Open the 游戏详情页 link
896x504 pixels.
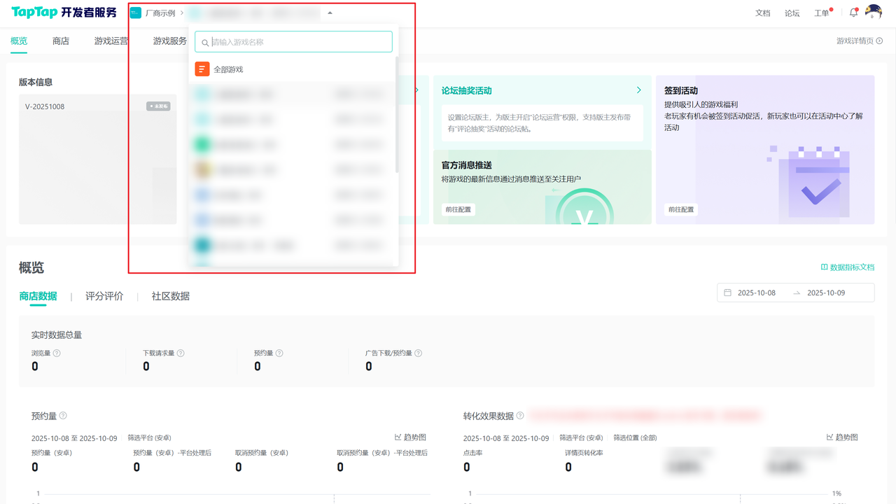(859, 41)
